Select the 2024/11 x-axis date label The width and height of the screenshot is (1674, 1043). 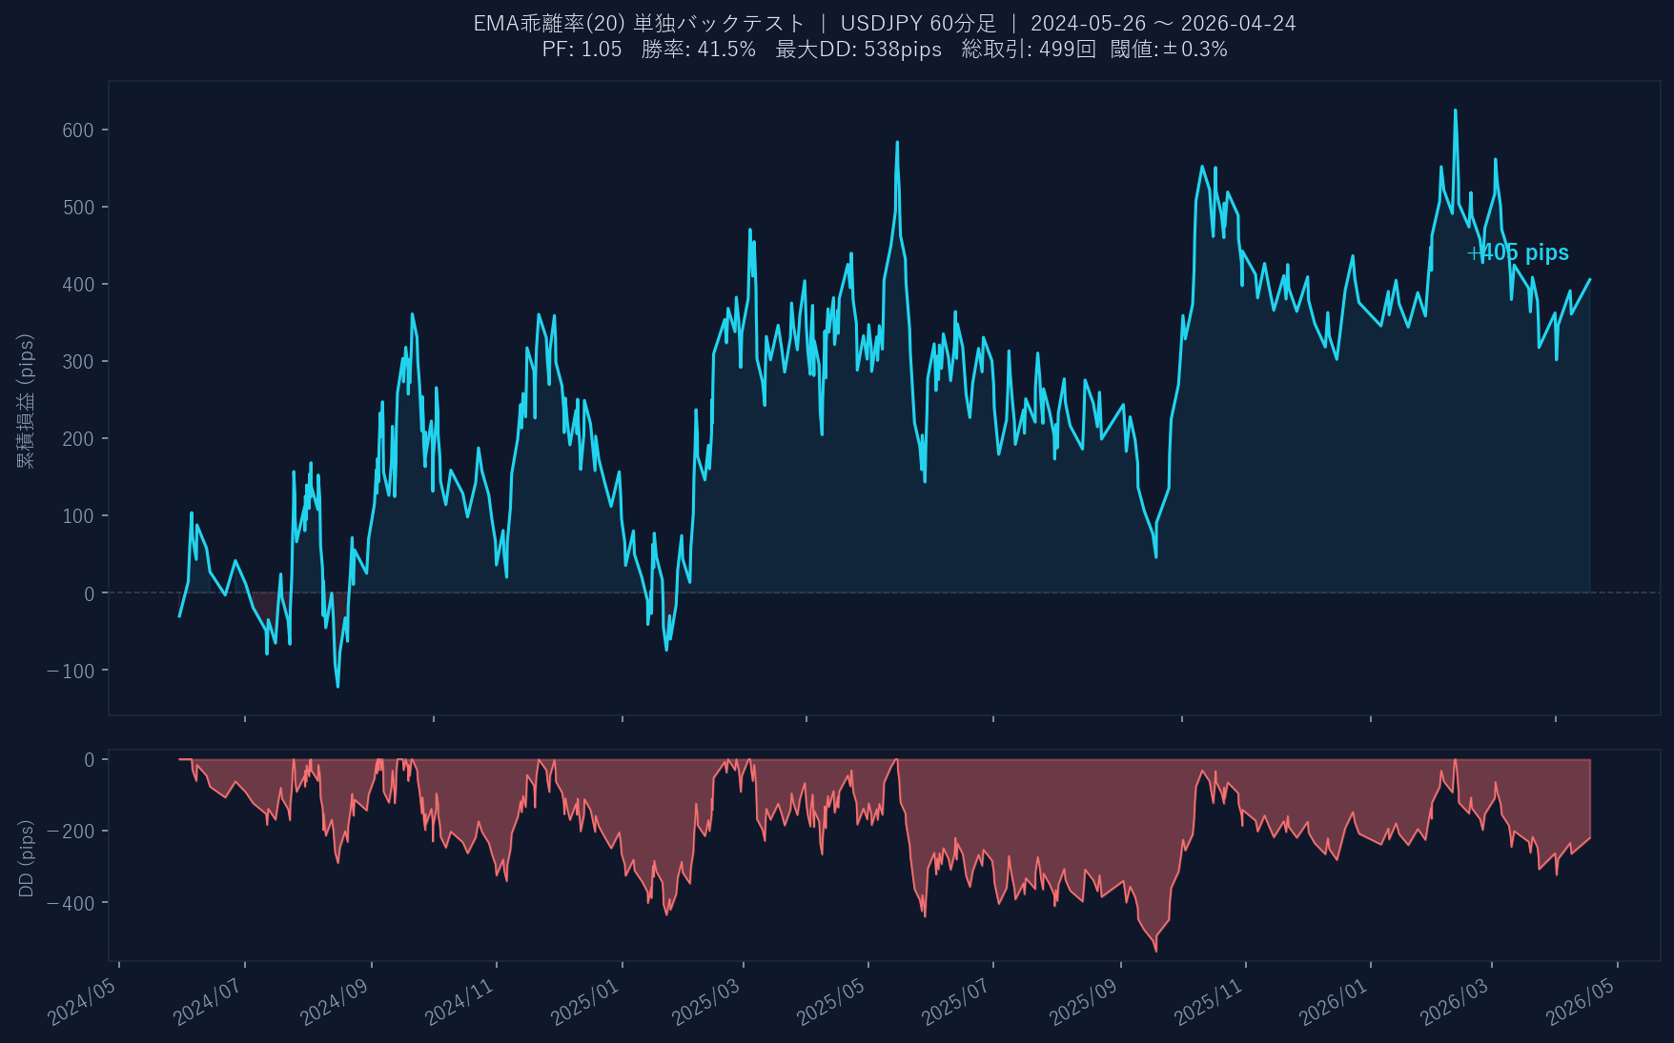(x=459, y=1002)
